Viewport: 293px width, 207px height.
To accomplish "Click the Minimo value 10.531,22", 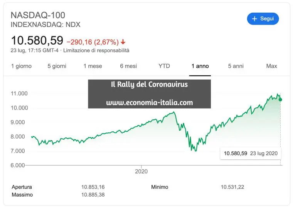I will coord(232,187).
